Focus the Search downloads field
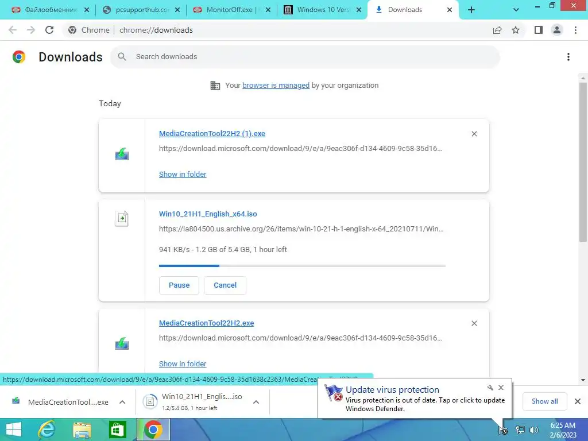 305,57
